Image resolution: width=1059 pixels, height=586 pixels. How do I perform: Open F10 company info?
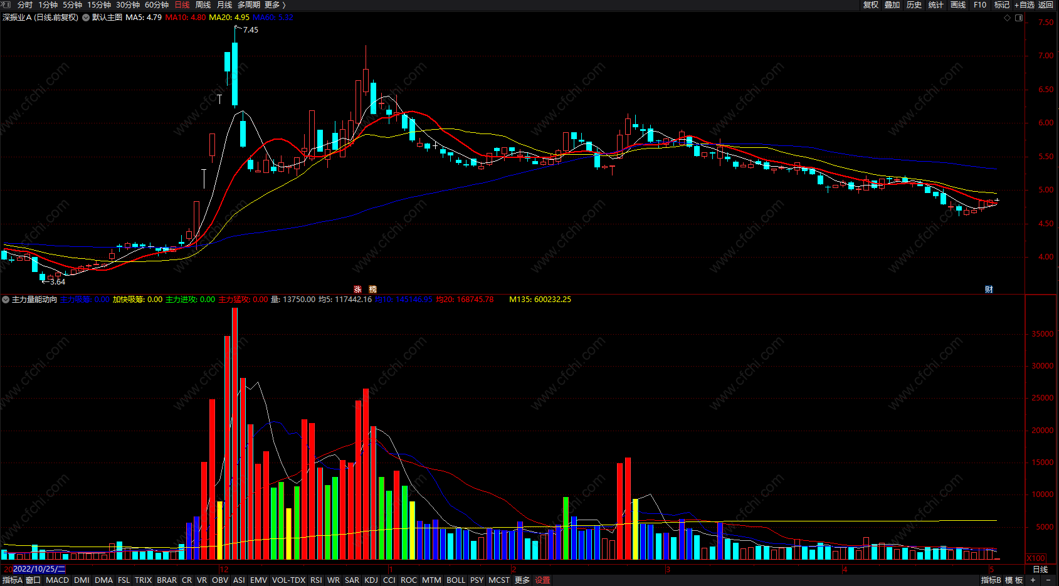(980, 5)
